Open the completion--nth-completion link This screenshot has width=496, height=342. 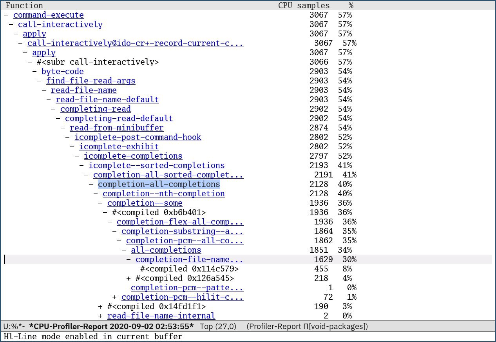point(164,194)
